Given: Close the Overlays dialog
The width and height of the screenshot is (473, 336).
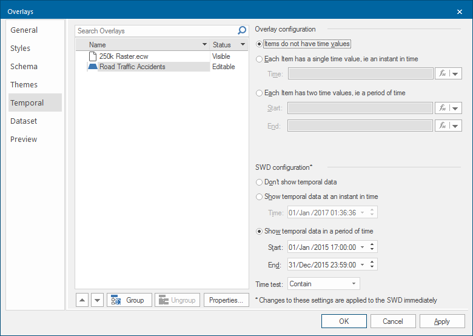Looking at the screenshot, I should coord(460,12).
